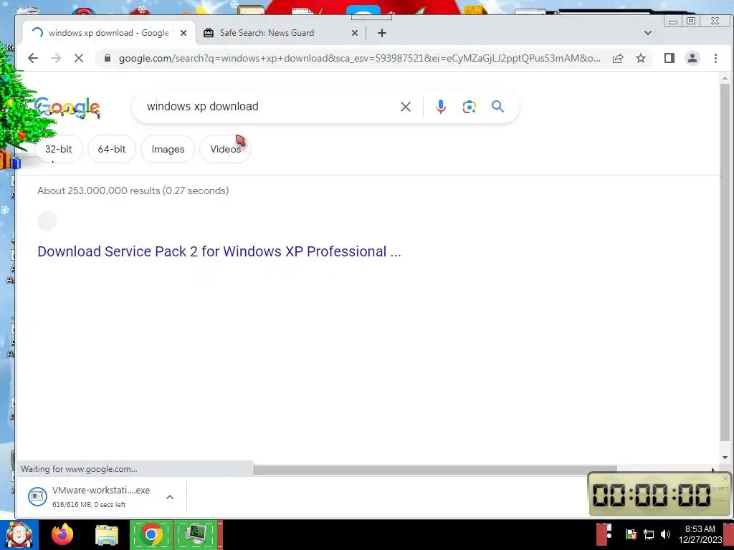Screen dimensions: 734x550
Task: Select the Chrome taskbar icon
Action: tap(151, 534)
